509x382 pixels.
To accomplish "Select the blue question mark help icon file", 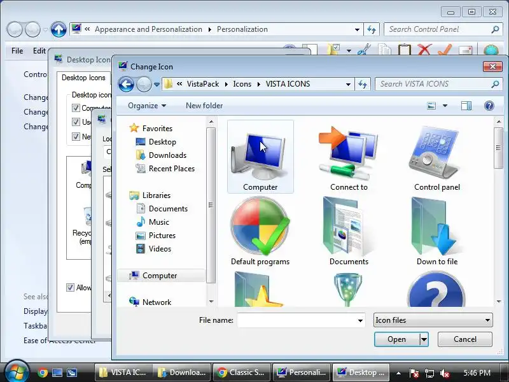I will point(437,289).
